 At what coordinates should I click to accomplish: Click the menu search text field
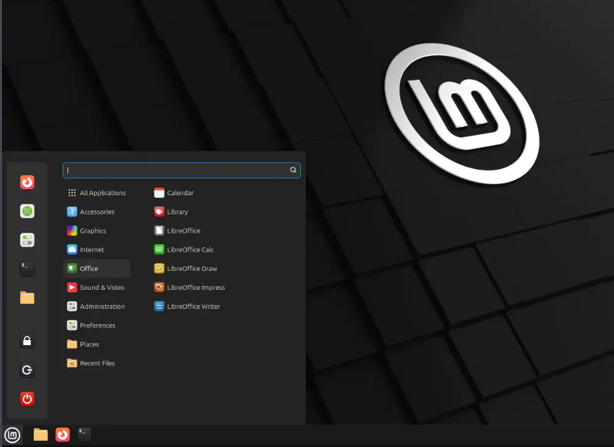[177, 170]
